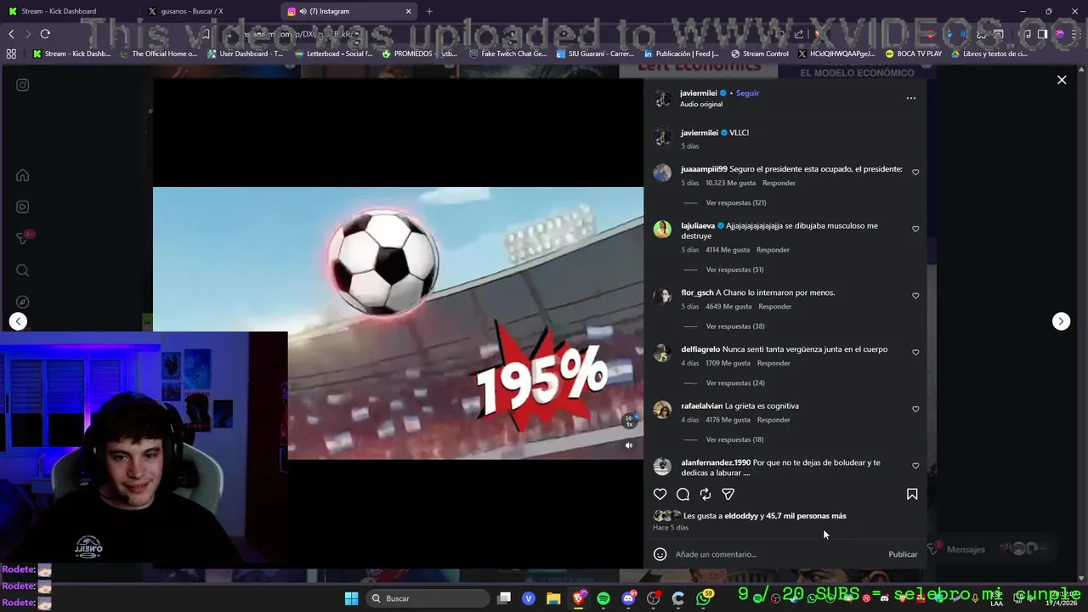This screenshot has height=612, width=1088.
Task: Expand Ver respuestas (51)
Action: [x=734, y=269]
